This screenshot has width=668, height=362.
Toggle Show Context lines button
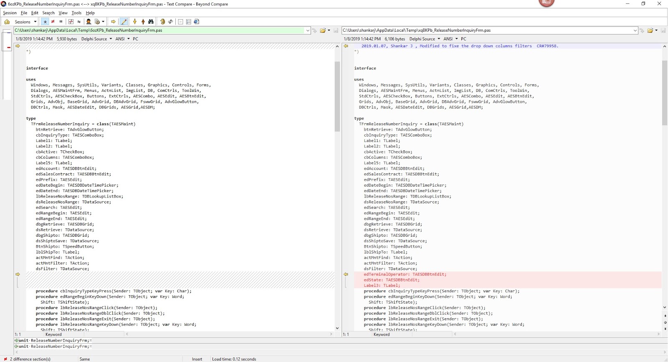[71, 22]
